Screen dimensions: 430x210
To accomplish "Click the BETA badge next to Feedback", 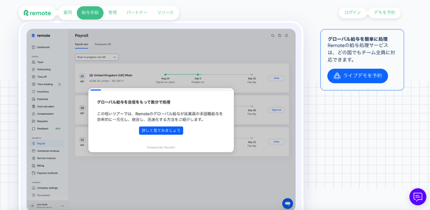I will pyautogui.click(x=58, y=128).
